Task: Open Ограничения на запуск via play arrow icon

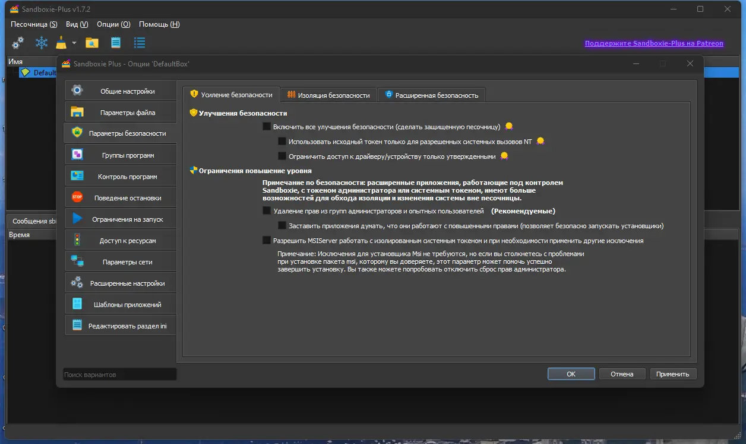Action: pos(77,219)
